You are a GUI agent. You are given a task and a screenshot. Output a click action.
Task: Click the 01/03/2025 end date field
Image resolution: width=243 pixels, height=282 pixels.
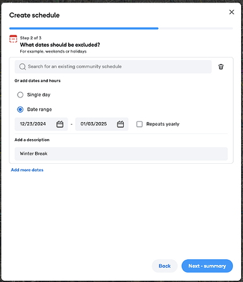click(x=102, y=124)
